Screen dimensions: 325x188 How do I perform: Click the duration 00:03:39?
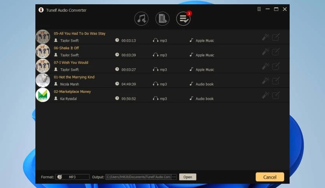coord(129,55)
